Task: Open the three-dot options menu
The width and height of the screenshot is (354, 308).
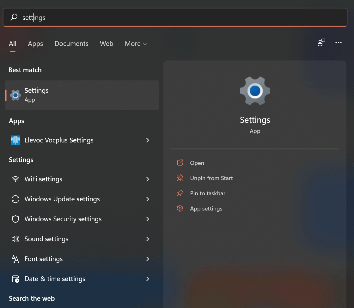Action: coord(339,42)
